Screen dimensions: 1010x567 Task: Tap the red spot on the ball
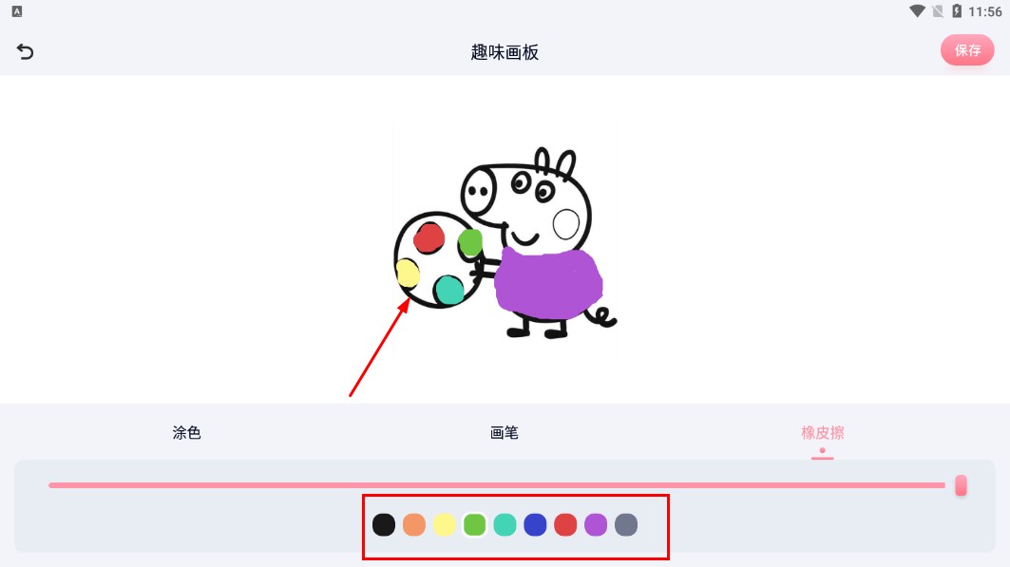[429, 237]
